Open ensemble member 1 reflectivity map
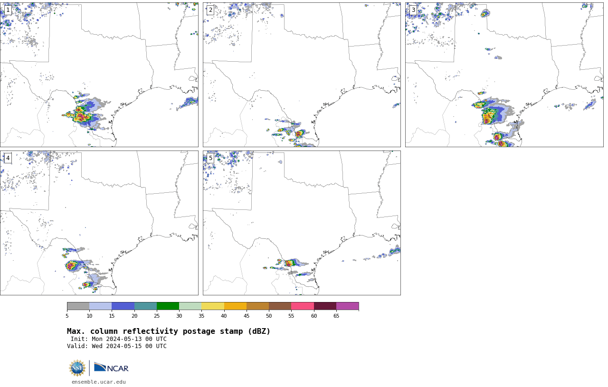This screenshot has width=608, height=387. 99,75
